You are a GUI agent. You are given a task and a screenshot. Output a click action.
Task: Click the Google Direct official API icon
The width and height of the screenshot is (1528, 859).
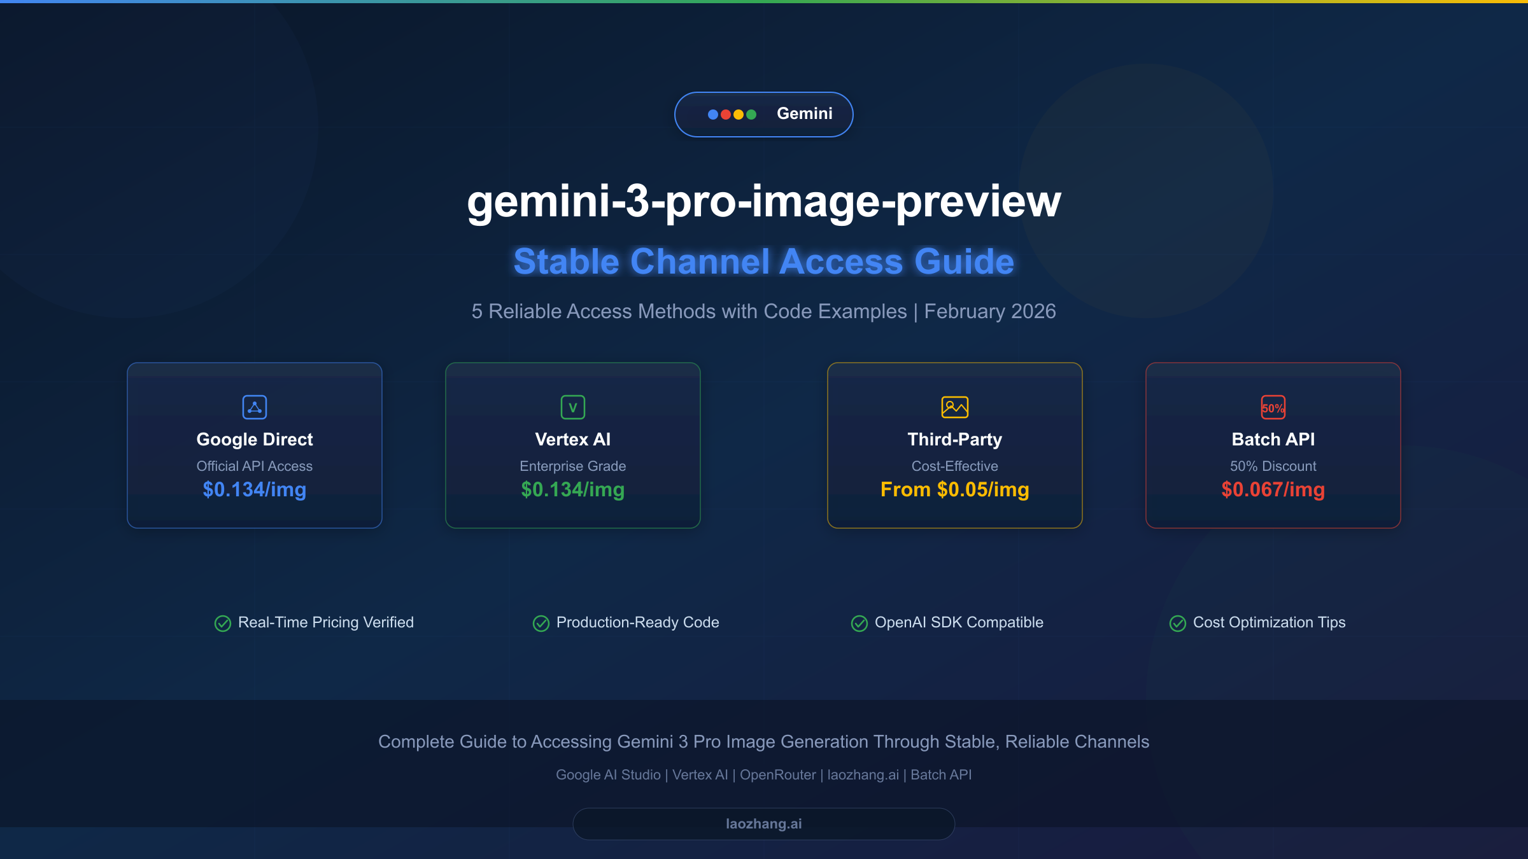point(254,407)
